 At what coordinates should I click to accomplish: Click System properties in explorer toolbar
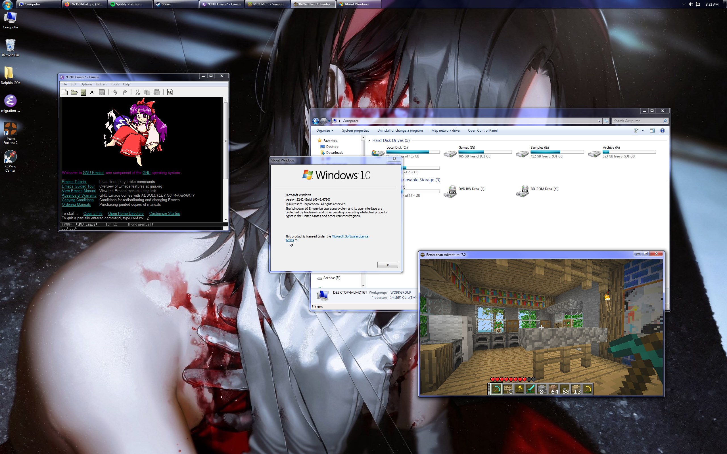pos(355,130)
